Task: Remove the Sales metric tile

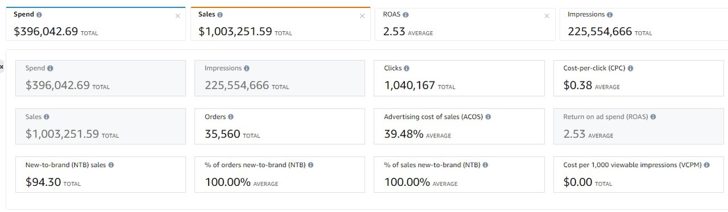Action: point(362,16)
